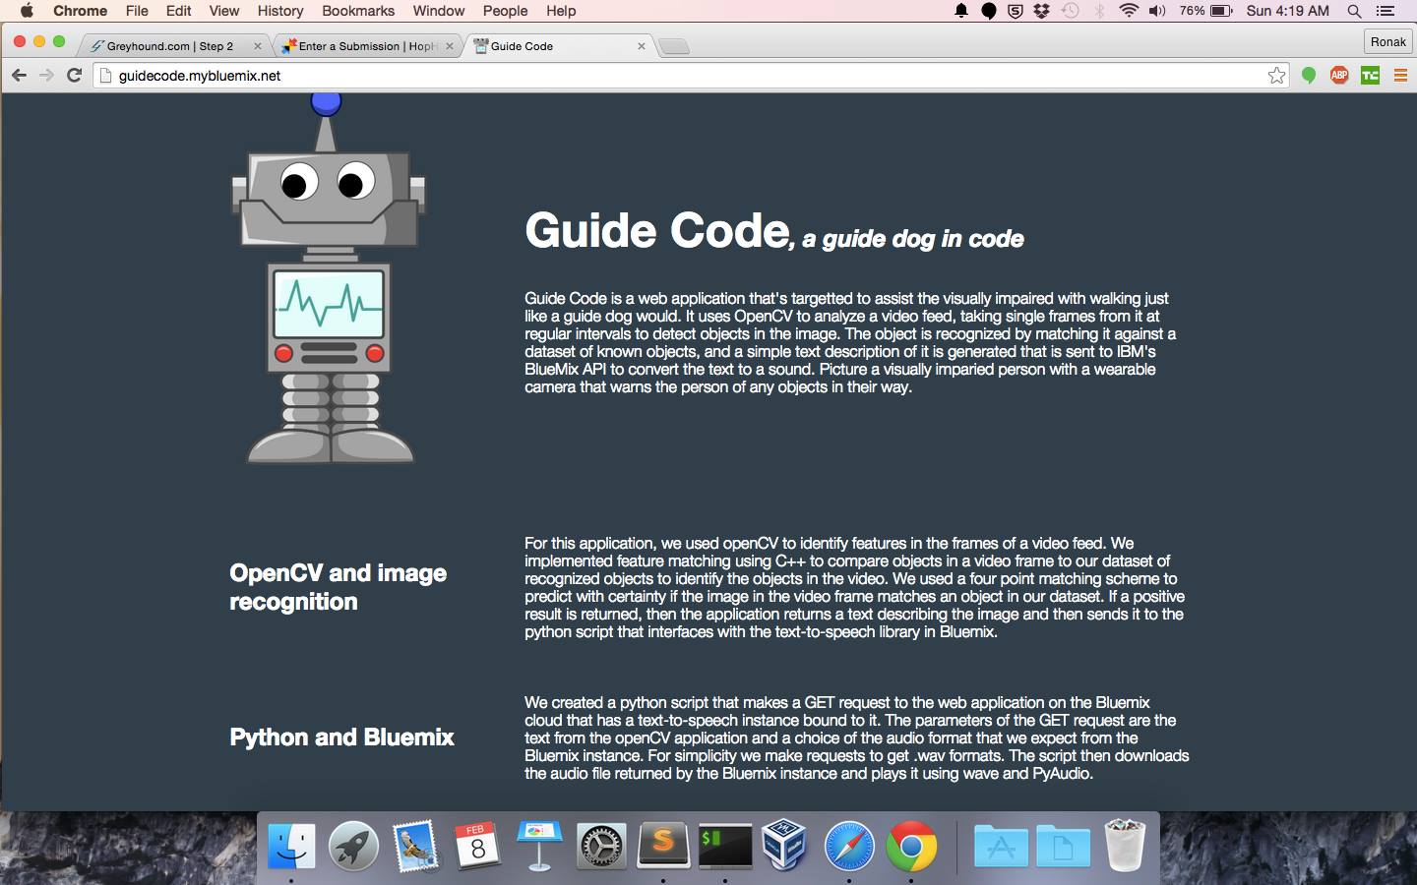Click the Wi-Fi status icon

click(x=1129, y=11)
